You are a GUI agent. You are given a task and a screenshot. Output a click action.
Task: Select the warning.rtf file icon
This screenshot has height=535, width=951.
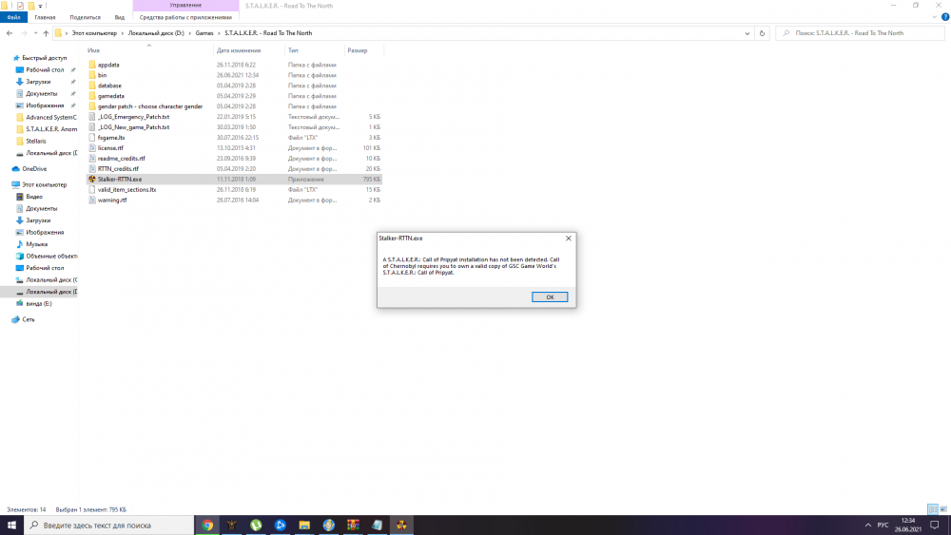92,200
